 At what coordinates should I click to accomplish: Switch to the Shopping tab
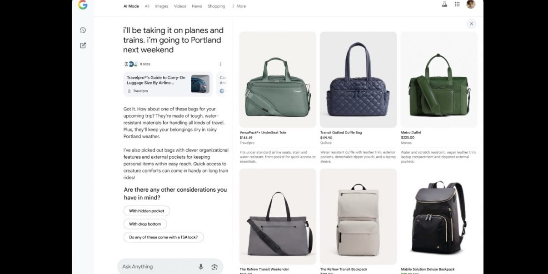click(216, 6)
